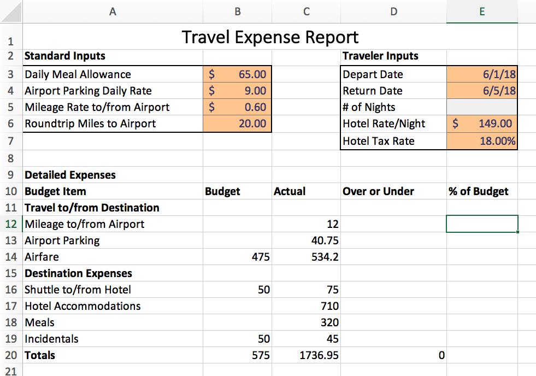Click the active cell in E12
Screen dimensions: 536x376
click(x=482, y=224)
